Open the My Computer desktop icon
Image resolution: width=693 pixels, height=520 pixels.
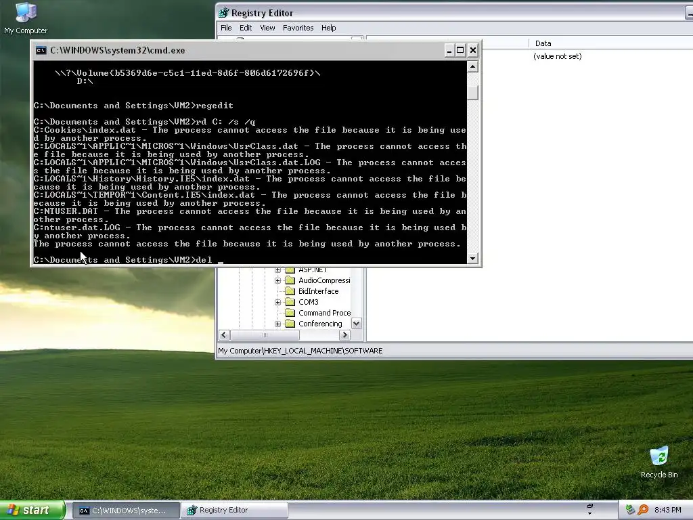click(x=26, y=18)
